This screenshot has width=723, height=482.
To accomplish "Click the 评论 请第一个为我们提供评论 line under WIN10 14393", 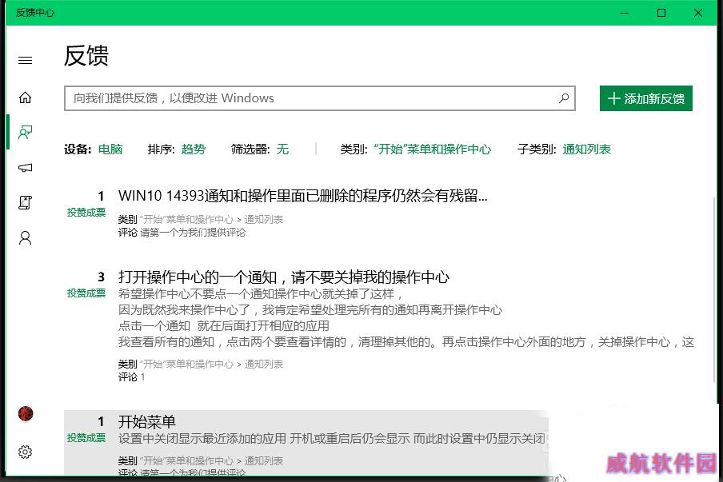I will pyautogui.click(x=182, y=233).
